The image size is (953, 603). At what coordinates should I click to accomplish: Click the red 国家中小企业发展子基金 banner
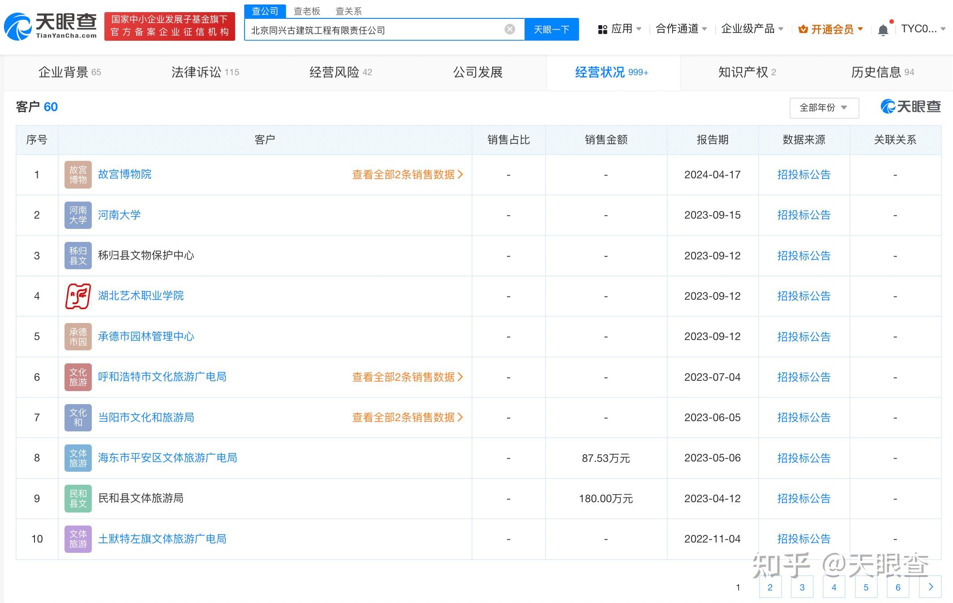pyautogui.click(x=170, y=26)
